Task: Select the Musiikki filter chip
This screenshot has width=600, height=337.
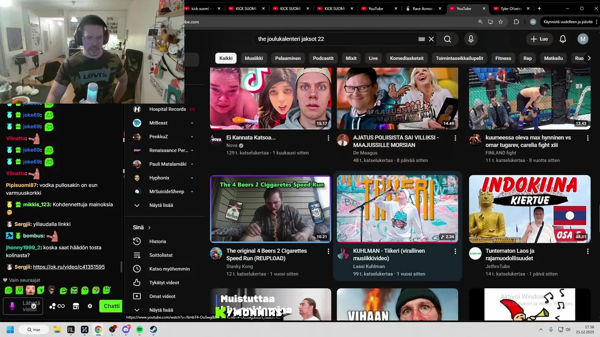Action: tap(254, 58)
